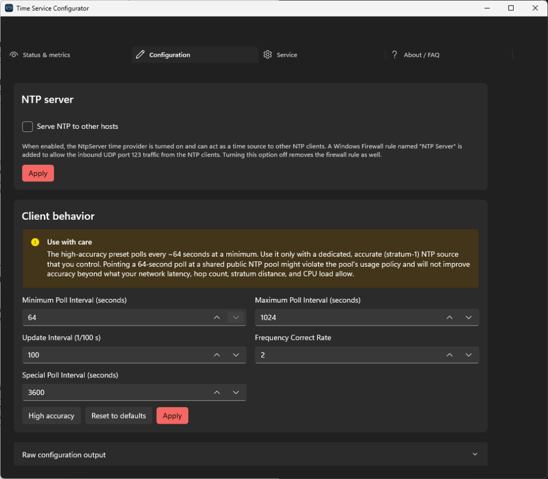Select the High accuracy preset
Viewport: 548px width, 479px height.
pos(51,415)
